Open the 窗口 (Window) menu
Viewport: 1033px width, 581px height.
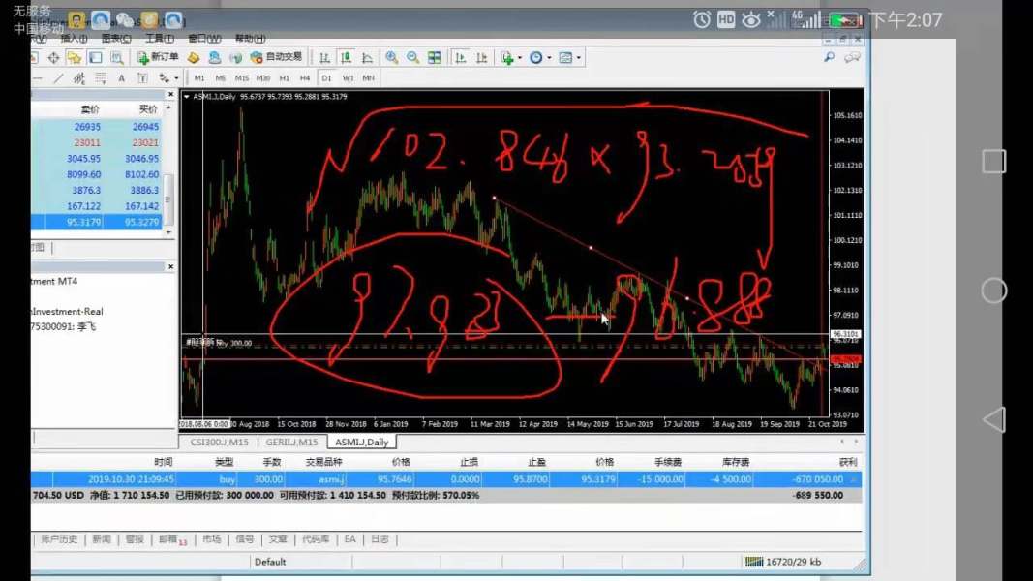coord(204,39)
